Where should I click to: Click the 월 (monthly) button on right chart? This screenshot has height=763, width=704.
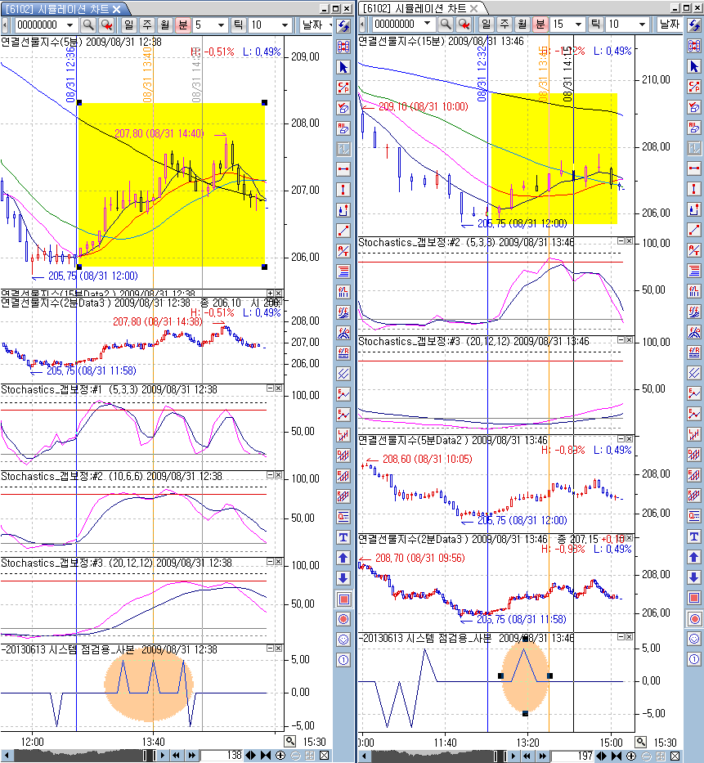pos(522,24)
